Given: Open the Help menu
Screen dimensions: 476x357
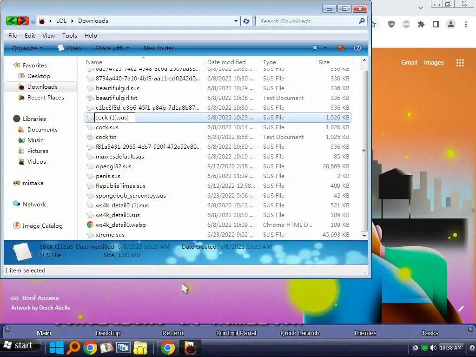Looking at the screenshot, I should [x=91, y=35].
